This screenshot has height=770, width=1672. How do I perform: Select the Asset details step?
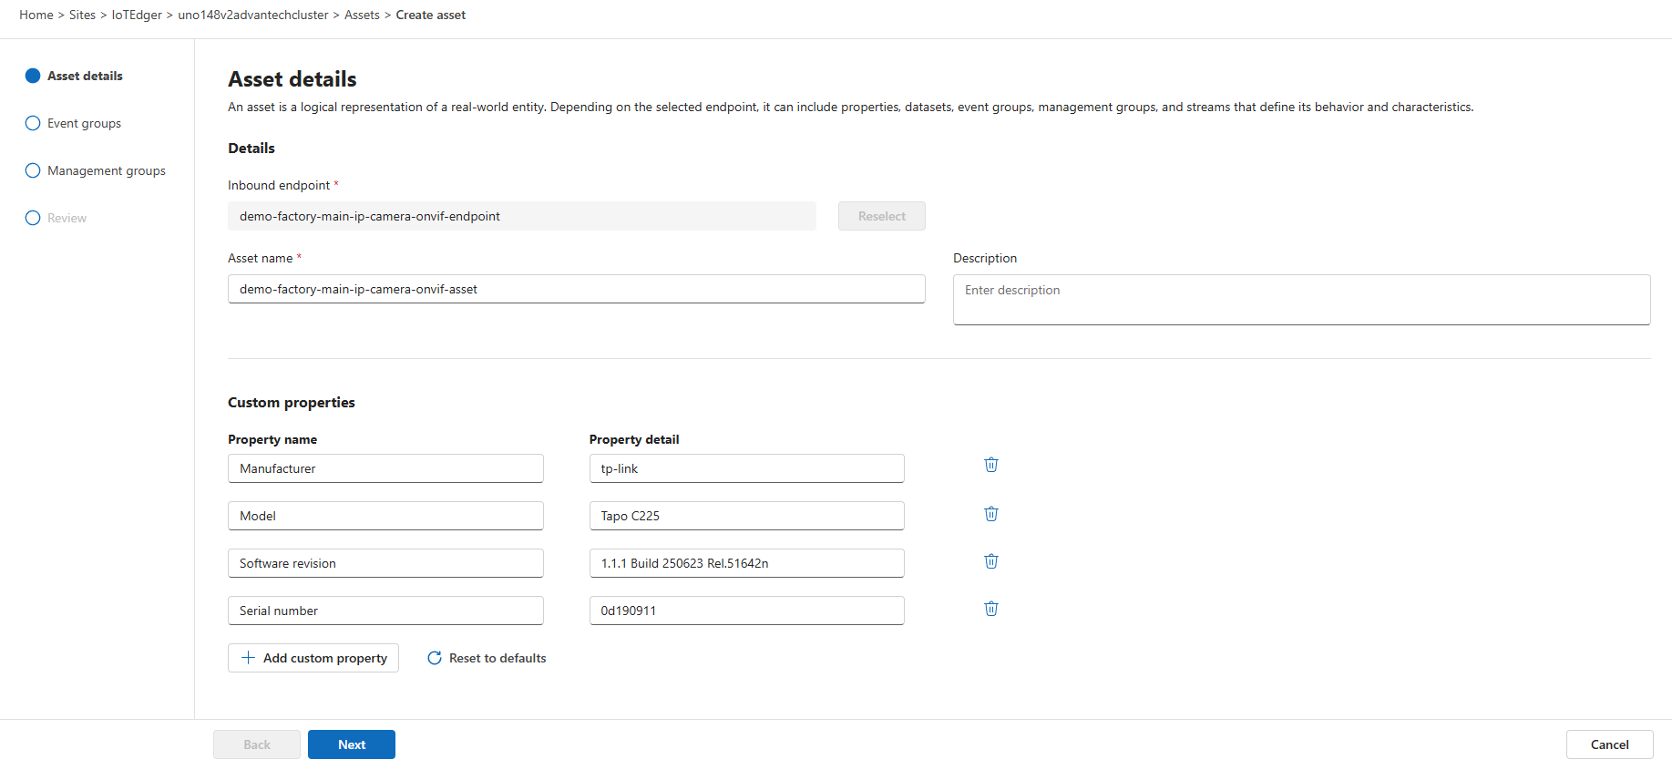[85, 76]
